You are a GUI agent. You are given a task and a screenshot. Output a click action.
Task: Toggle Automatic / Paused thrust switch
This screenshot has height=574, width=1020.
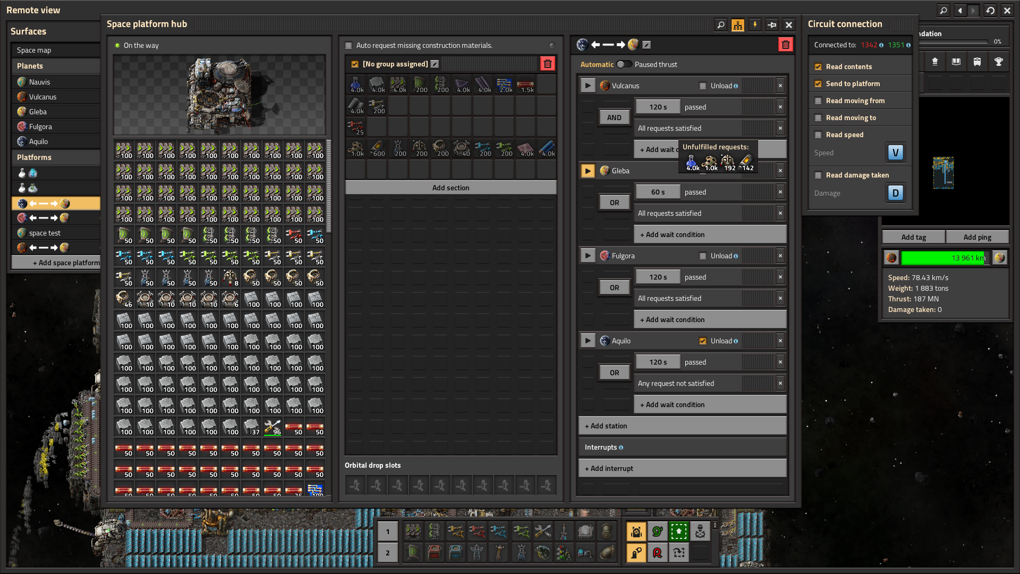(x=624, y=64)
